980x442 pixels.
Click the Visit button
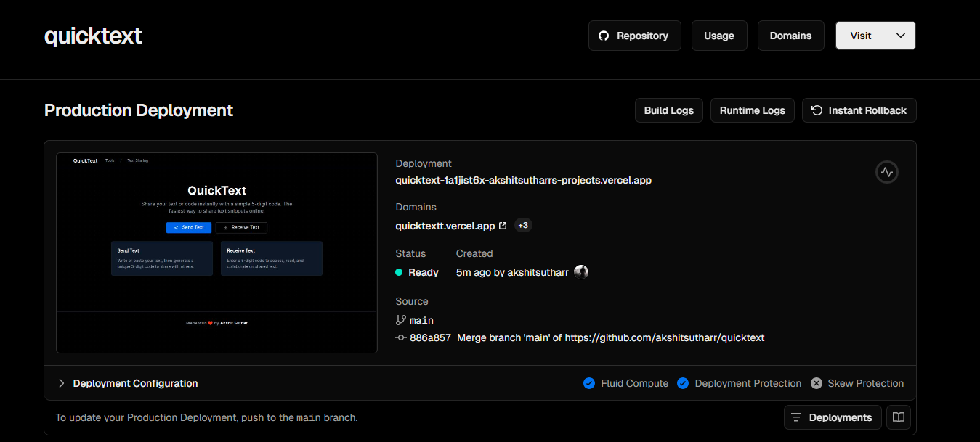(861, 36)
